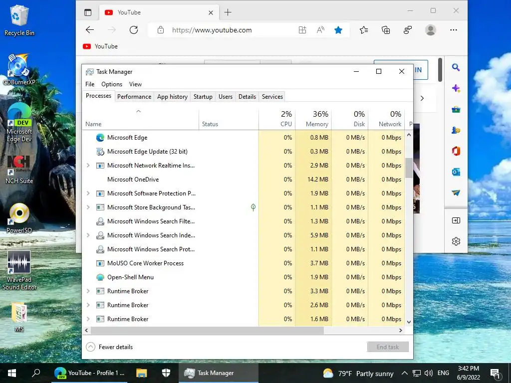Open Edge sidebar settings gear
The height and width of the screenshot is (383, 511).
(456, 241)
